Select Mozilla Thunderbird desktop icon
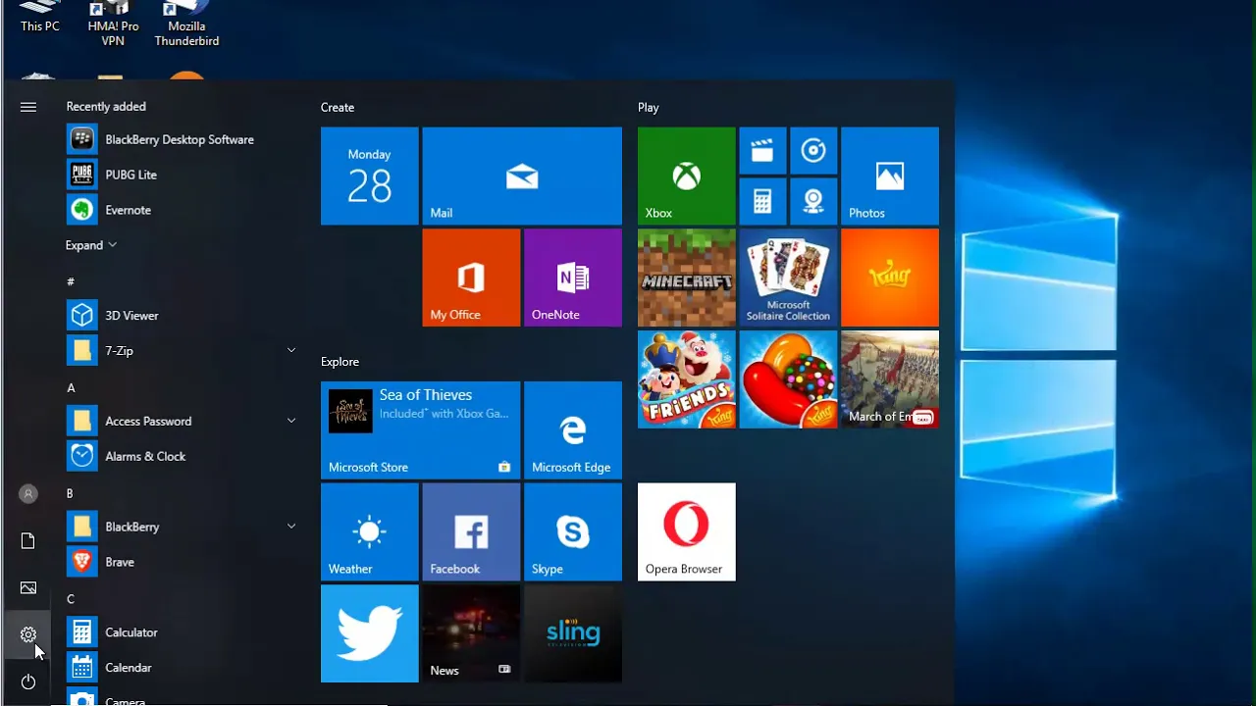The width and height of the screenshot is (1256, 706). click(186, 24)
